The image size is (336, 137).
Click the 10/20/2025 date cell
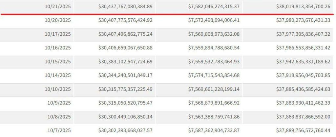[x=58, y=20]
